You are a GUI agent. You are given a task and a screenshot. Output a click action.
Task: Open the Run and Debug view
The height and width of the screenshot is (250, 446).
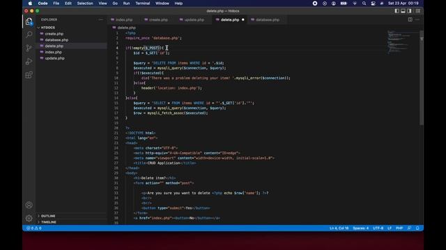[x=29, y=62]
